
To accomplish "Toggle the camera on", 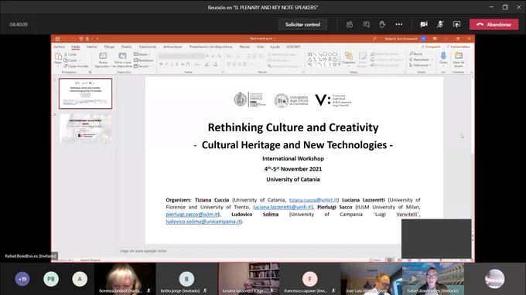I will 424,25.
